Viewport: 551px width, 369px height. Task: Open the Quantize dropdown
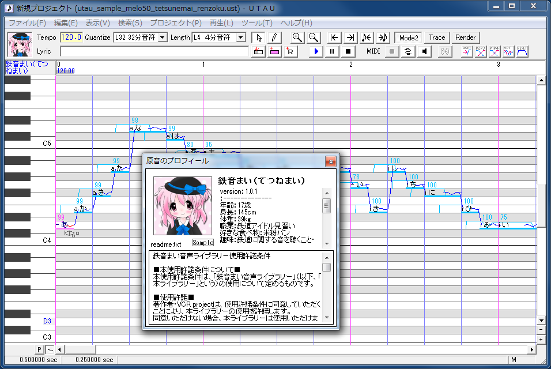[163, 37]
